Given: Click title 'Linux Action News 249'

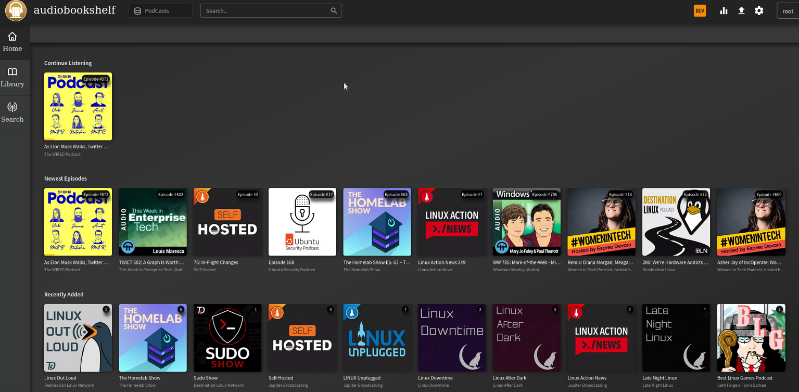Looking at the screenshot, I should pyautogui.click(x=442, y=262).
